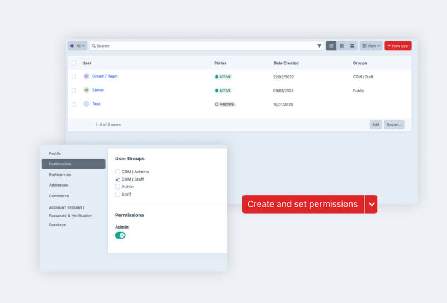Click the magnifier icon in search bar
Viewport: 447px width, 303px height.
point(93,46)
